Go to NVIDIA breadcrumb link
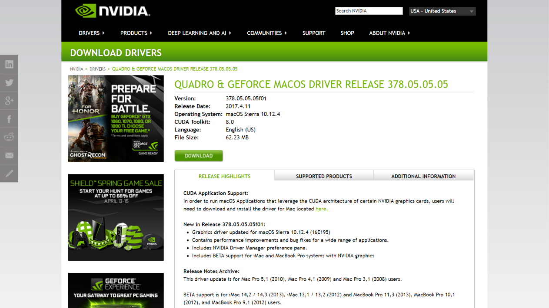This screenshot has height=308, width=549. [x=77, y=69]
